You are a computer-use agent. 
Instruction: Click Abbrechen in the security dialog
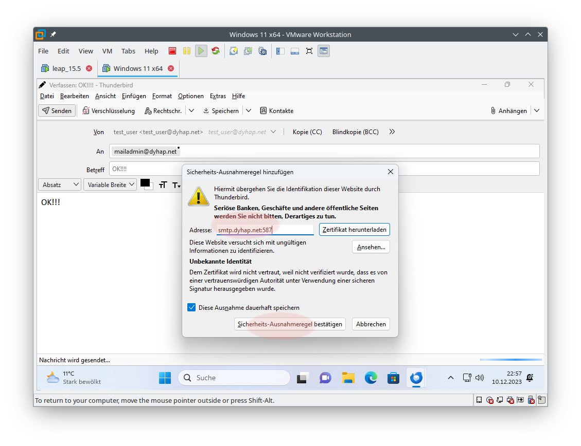click(371, 324)
